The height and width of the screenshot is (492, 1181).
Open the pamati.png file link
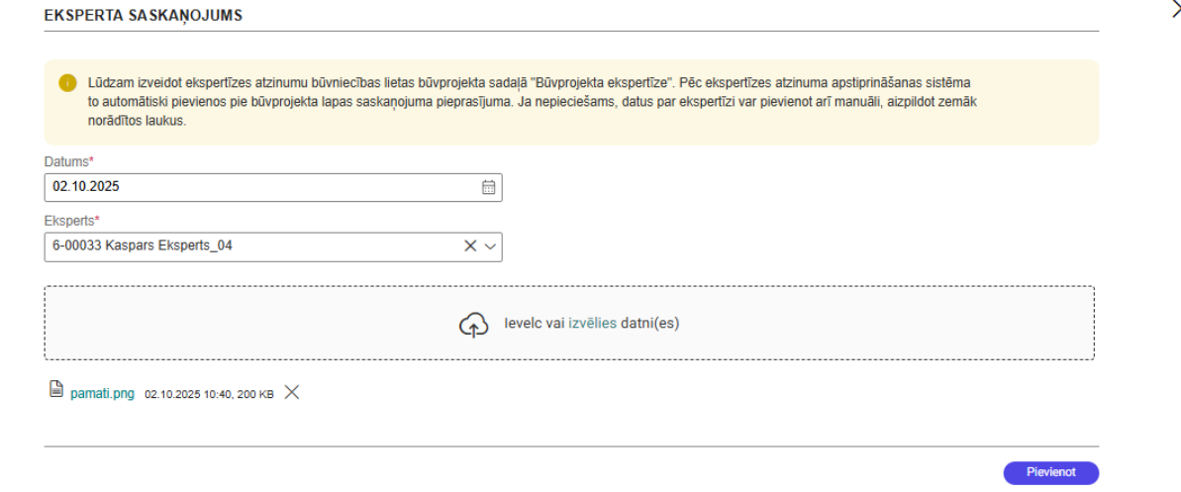(102, 393)
